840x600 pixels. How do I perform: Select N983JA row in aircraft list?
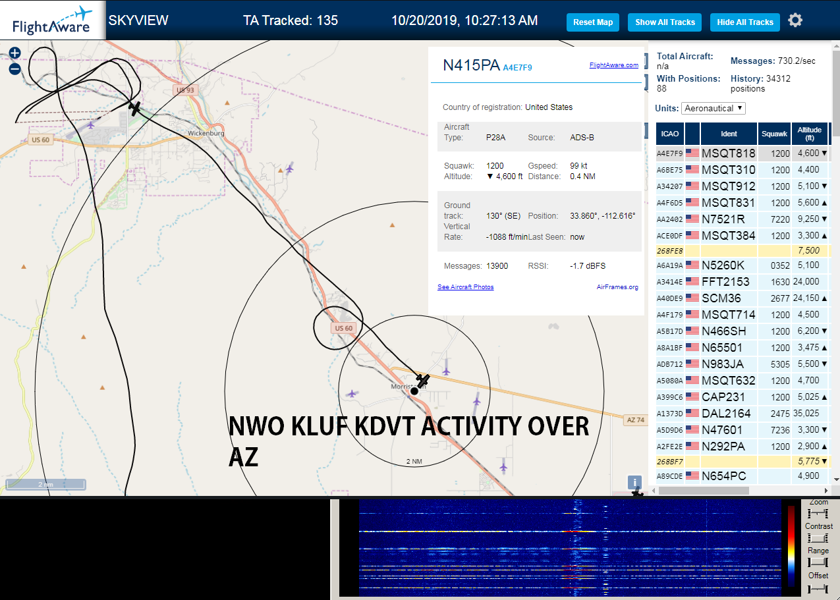tap(742, 364)
